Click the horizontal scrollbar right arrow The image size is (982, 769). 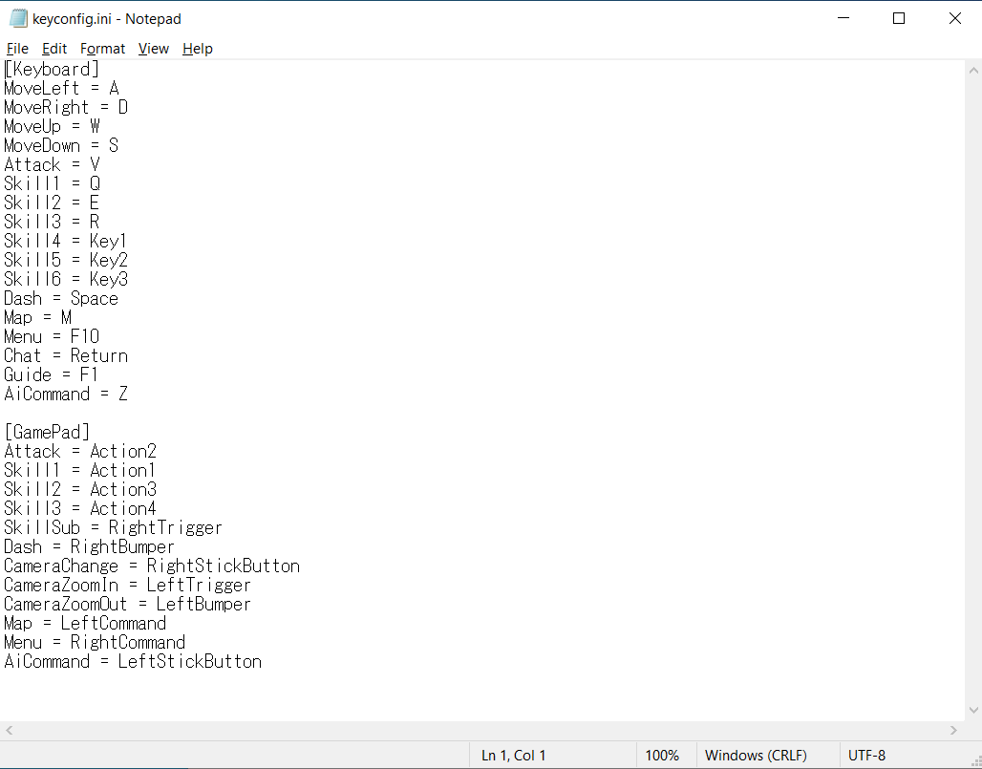[956, 730]
